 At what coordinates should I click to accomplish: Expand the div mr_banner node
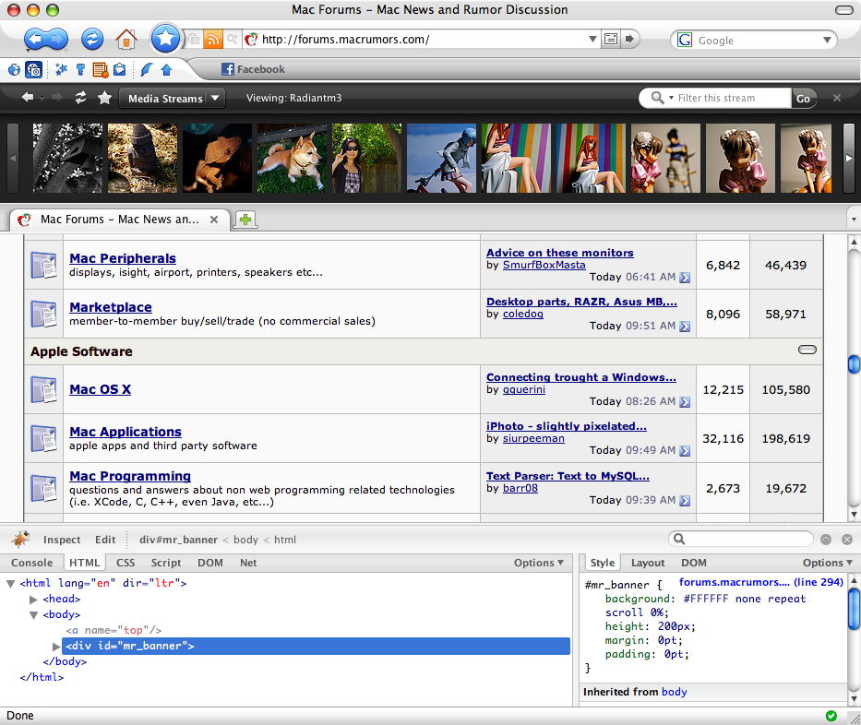click(56, 647)
